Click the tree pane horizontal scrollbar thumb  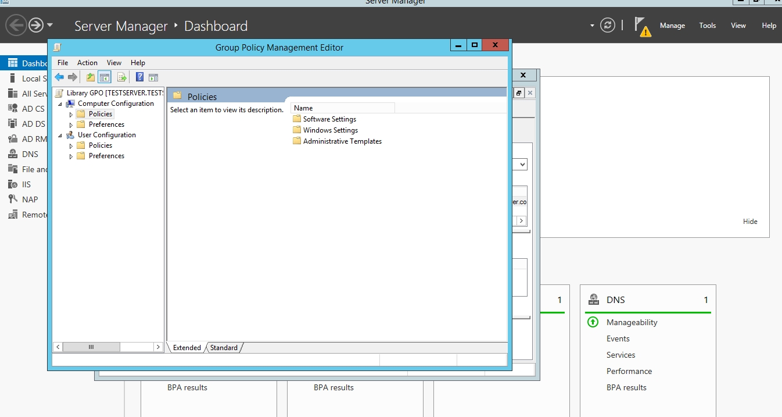91,347
